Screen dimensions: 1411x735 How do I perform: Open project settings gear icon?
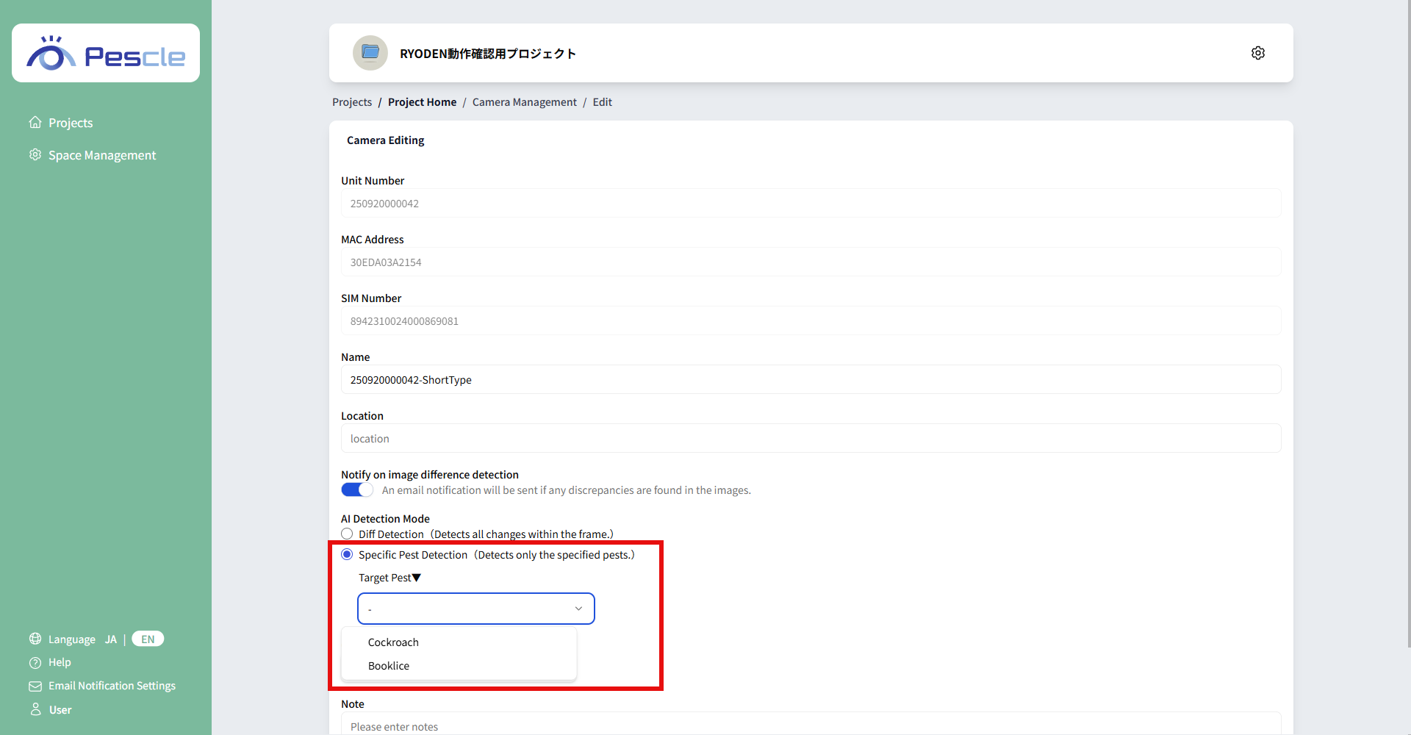click(x=1258, y=53)
